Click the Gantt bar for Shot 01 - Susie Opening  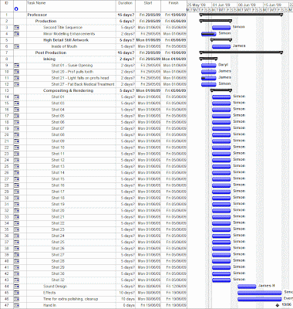[209, 66]
